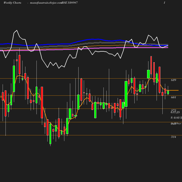This screenshot has width=182, height=182.
Task: Click the "617.25" current price value
Action: 175,112
